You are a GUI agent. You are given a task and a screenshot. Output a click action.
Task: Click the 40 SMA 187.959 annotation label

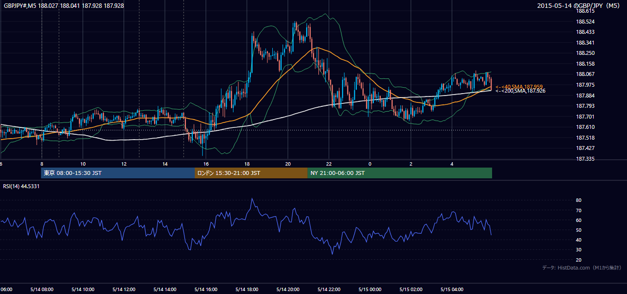tap(519, 86)
